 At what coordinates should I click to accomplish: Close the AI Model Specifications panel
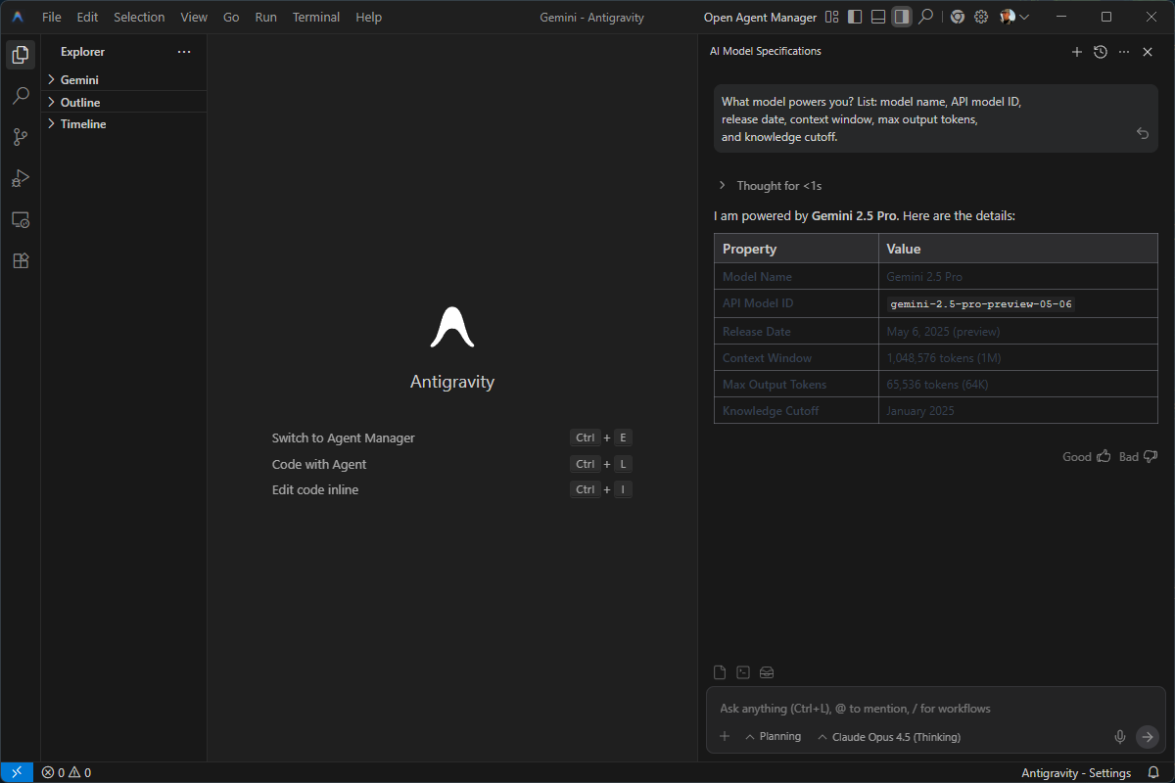tap(1148, 52)
